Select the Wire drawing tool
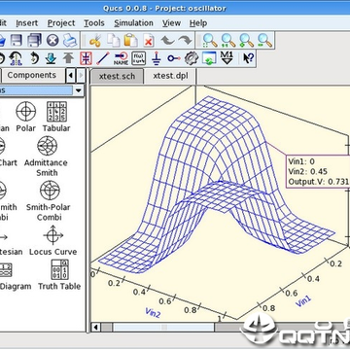Screen dimensions: 350x350 point(103,58)
